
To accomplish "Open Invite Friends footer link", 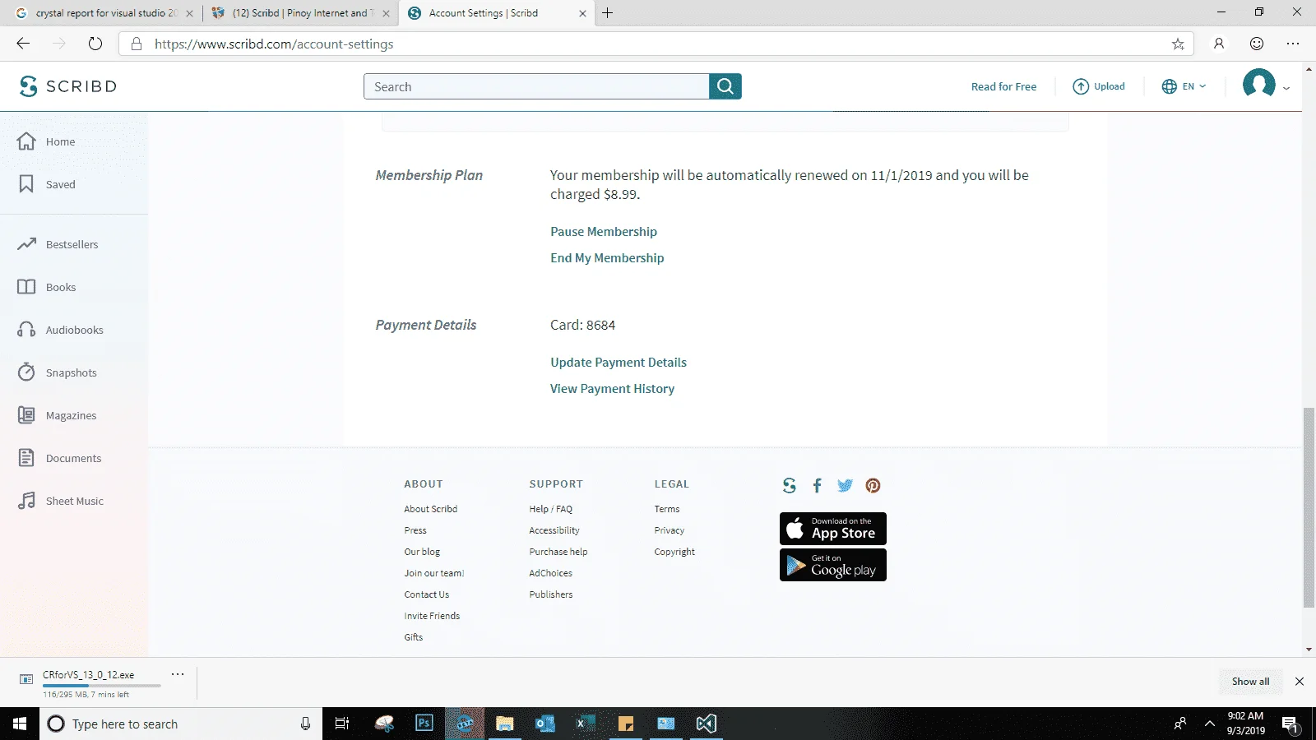I will click(x=432, y=616).
